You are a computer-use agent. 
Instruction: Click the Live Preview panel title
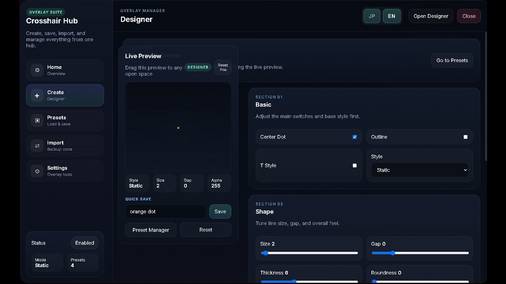tap(143, 56)
